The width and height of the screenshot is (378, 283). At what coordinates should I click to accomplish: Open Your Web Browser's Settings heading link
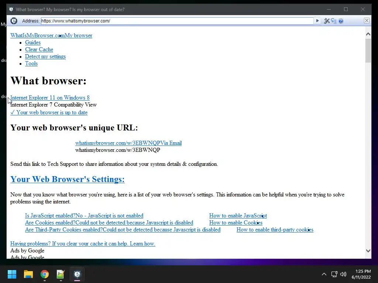tap(68, 179)
